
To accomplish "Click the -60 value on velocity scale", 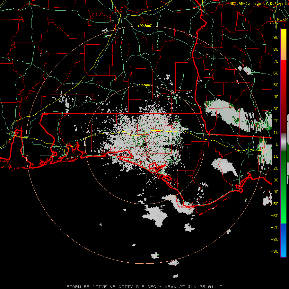I will click(275, 216).
